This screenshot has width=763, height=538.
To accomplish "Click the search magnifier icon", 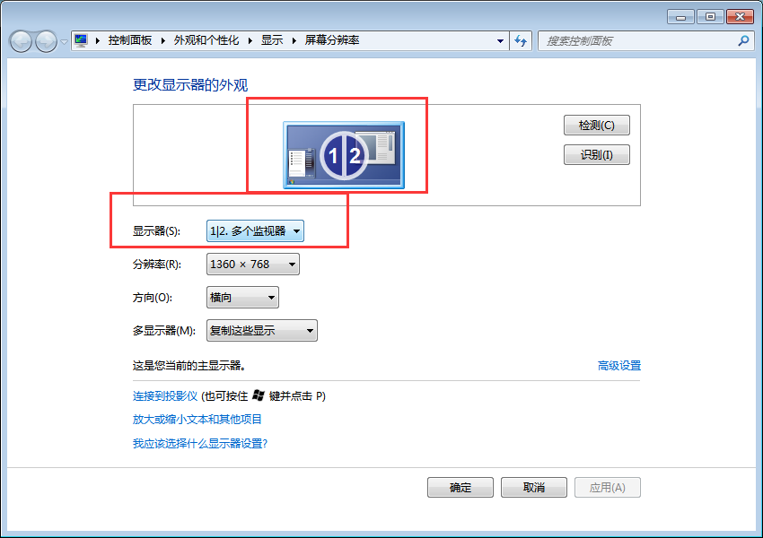I will [744, 40].
